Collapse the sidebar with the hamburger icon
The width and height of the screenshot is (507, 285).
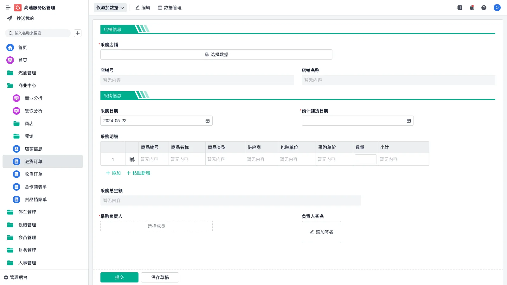click(8, 8)
